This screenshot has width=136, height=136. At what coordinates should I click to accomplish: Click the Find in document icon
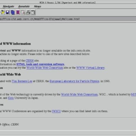[x=23, y=12]
